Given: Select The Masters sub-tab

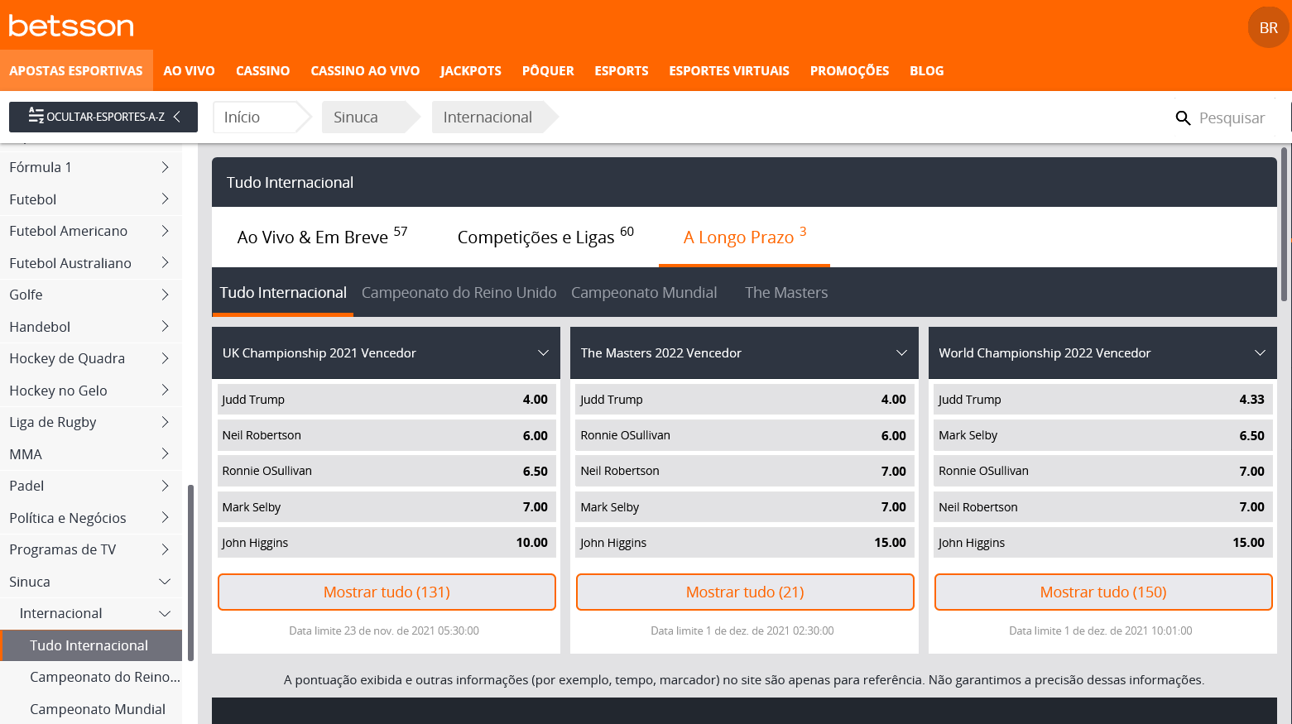Looking at the screenshot, I should 786,292.
